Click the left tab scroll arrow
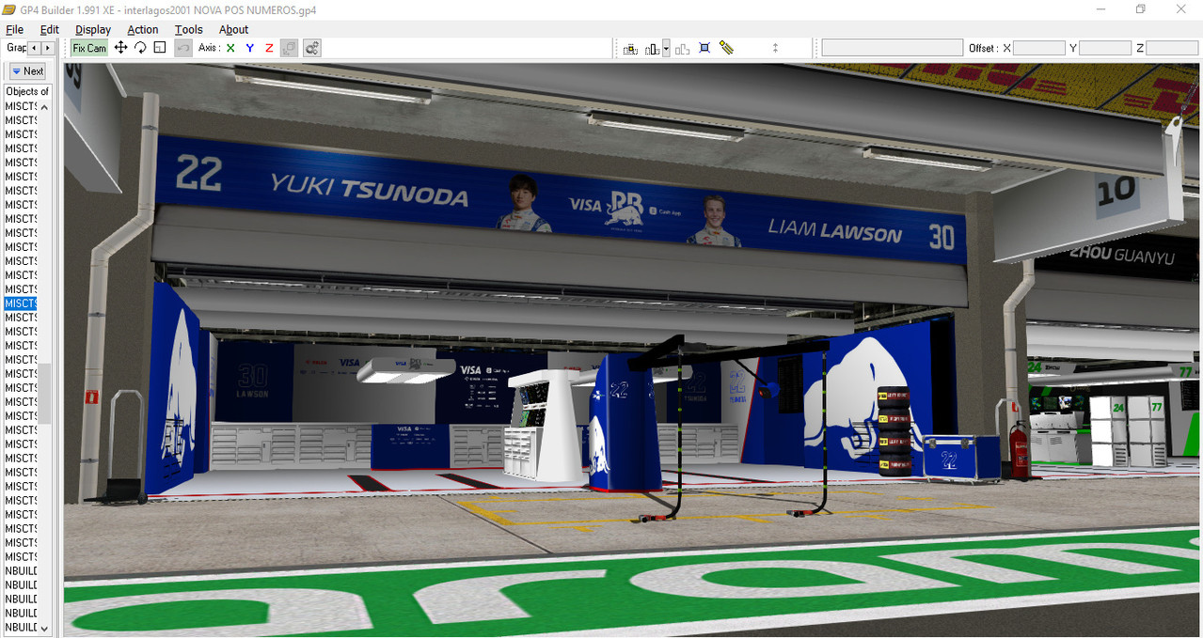This screenshot has height=638, width=1203. pyautogui.click(x=34, y=48)
